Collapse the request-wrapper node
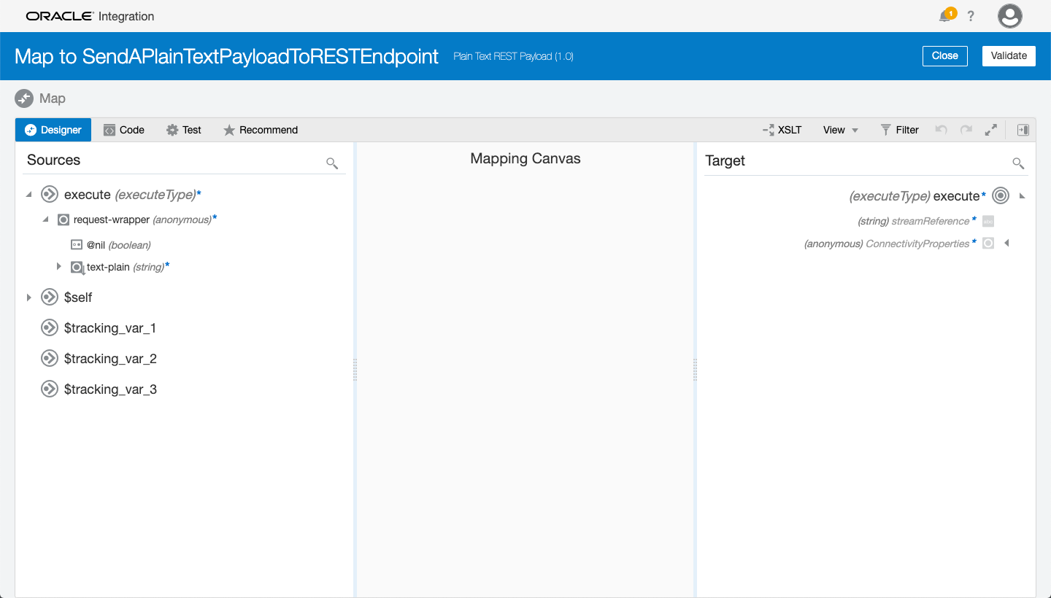Image resolution: width=1051 pixels, height=598 pixels. pyautogui.click(x=45, y=220)
